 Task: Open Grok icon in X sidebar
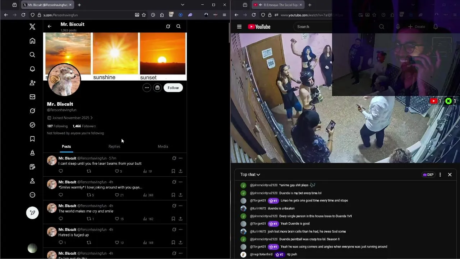pos(32,111)
